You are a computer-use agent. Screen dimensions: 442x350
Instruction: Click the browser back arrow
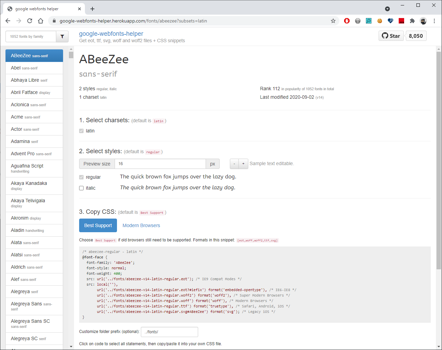click(8, 21)
